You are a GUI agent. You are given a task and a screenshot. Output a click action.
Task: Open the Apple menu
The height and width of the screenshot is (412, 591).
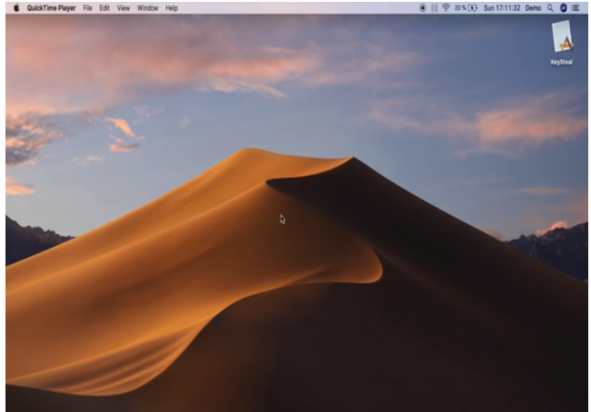16,8
